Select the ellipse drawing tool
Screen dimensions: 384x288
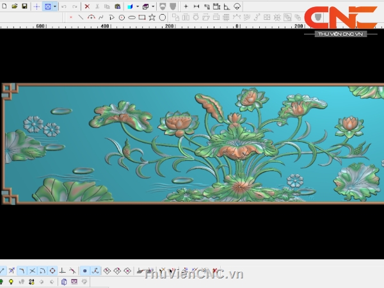point(132,18)
